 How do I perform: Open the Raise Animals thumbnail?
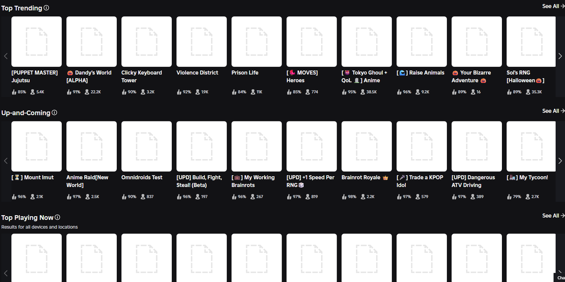(x=421, y=41)
